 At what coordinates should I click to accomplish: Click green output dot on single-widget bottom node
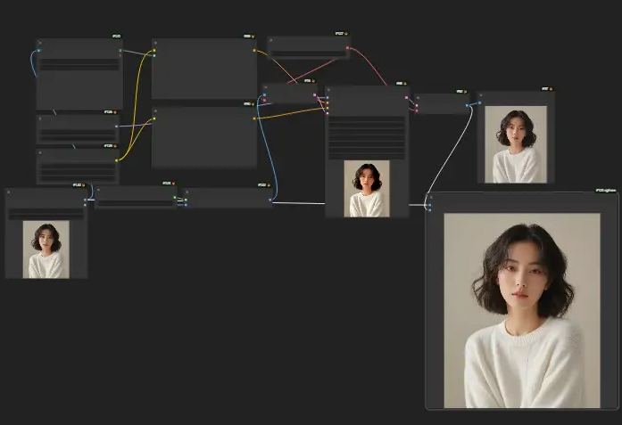pyautogui.click(x=175, y=197)
